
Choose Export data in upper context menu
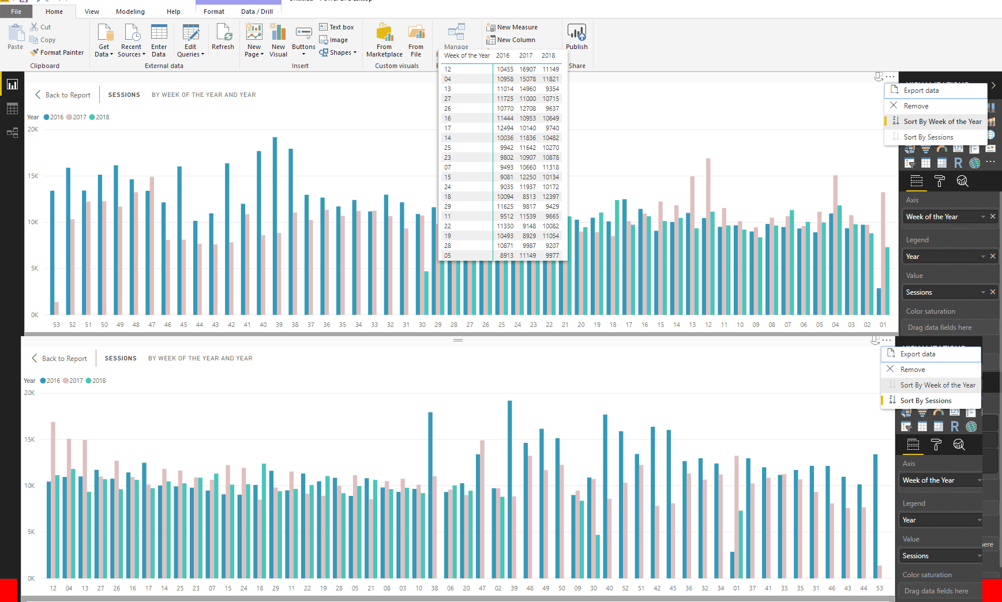(x=936, y=91)
